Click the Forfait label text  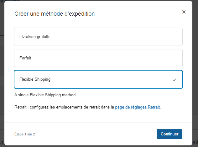coord(25,58)
